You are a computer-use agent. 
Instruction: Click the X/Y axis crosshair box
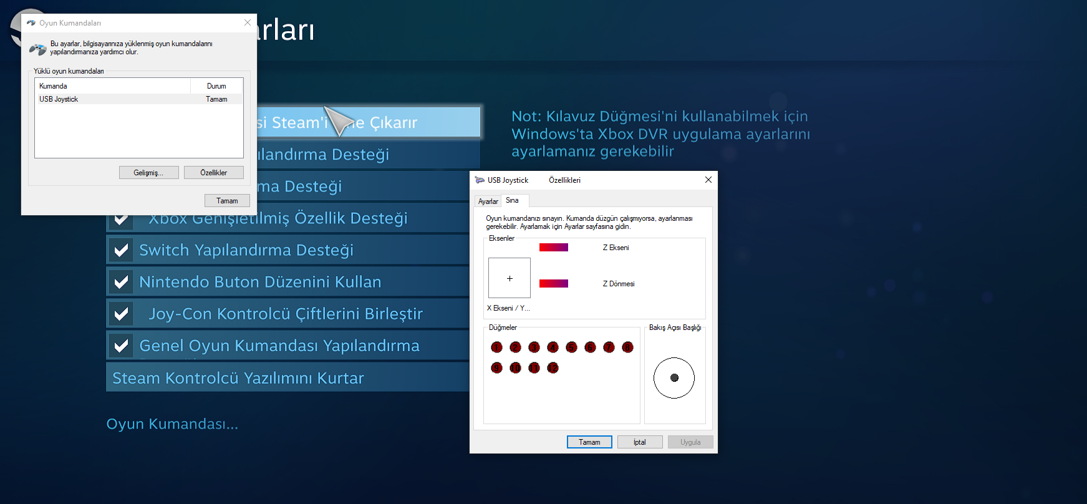(x=510, y=278)
